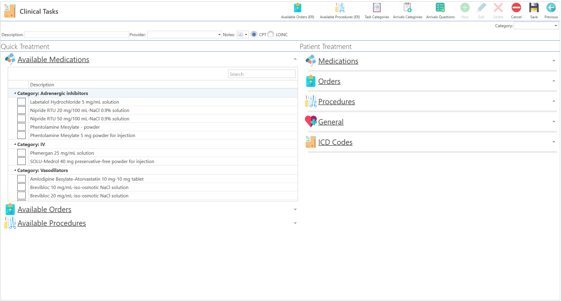Check Brevibloc 20 mg/mL checkbox

coord(21,196)
